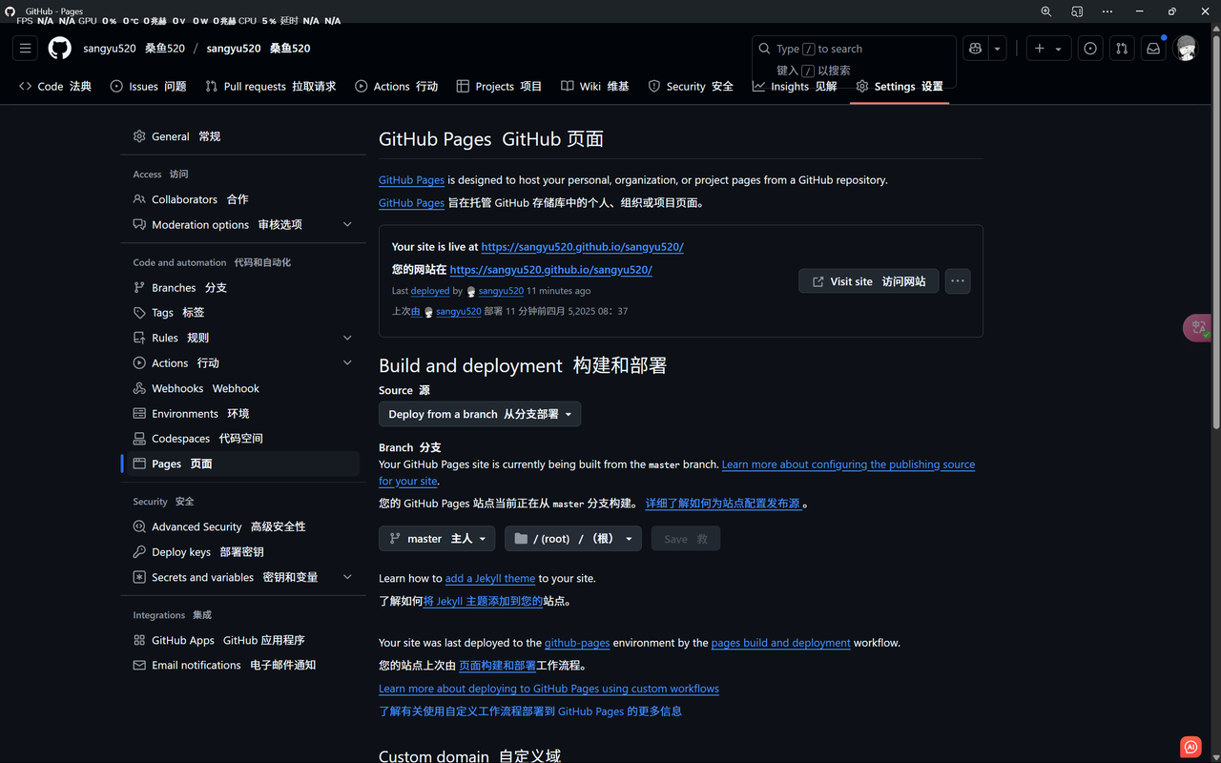Image resolution: width=1221 pixels, height=763 pixels.
Task: Click the 'deployed' link in Last deployed
Action: pos(430,291)
